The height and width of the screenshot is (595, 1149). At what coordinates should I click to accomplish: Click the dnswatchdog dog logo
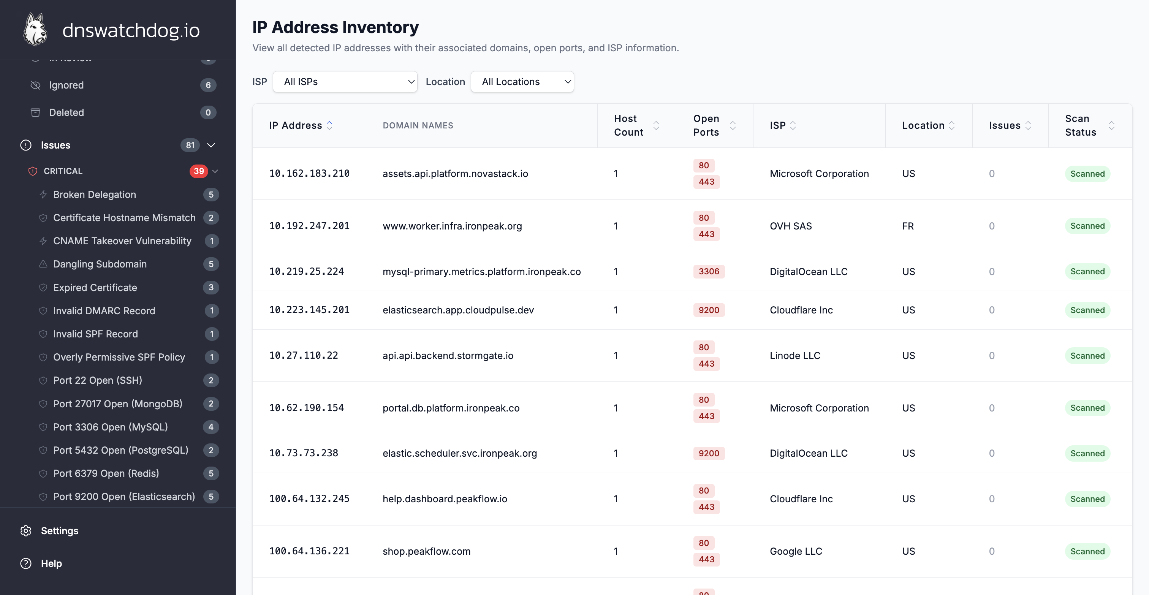(35, 29)
